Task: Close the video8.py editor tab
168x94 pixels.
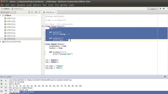Action: (x=55, y=12)
